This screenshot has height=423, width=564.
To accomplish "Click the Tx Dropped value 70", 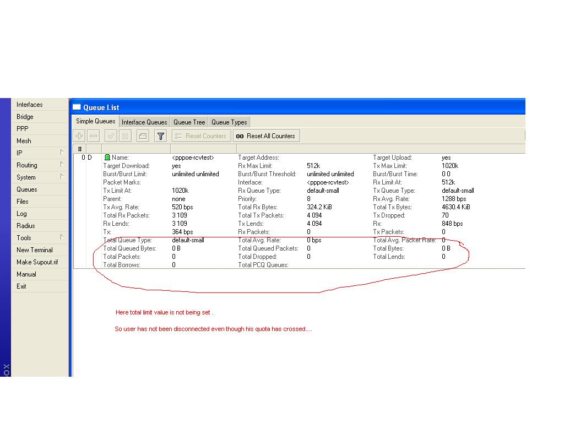I will point(445,215).
